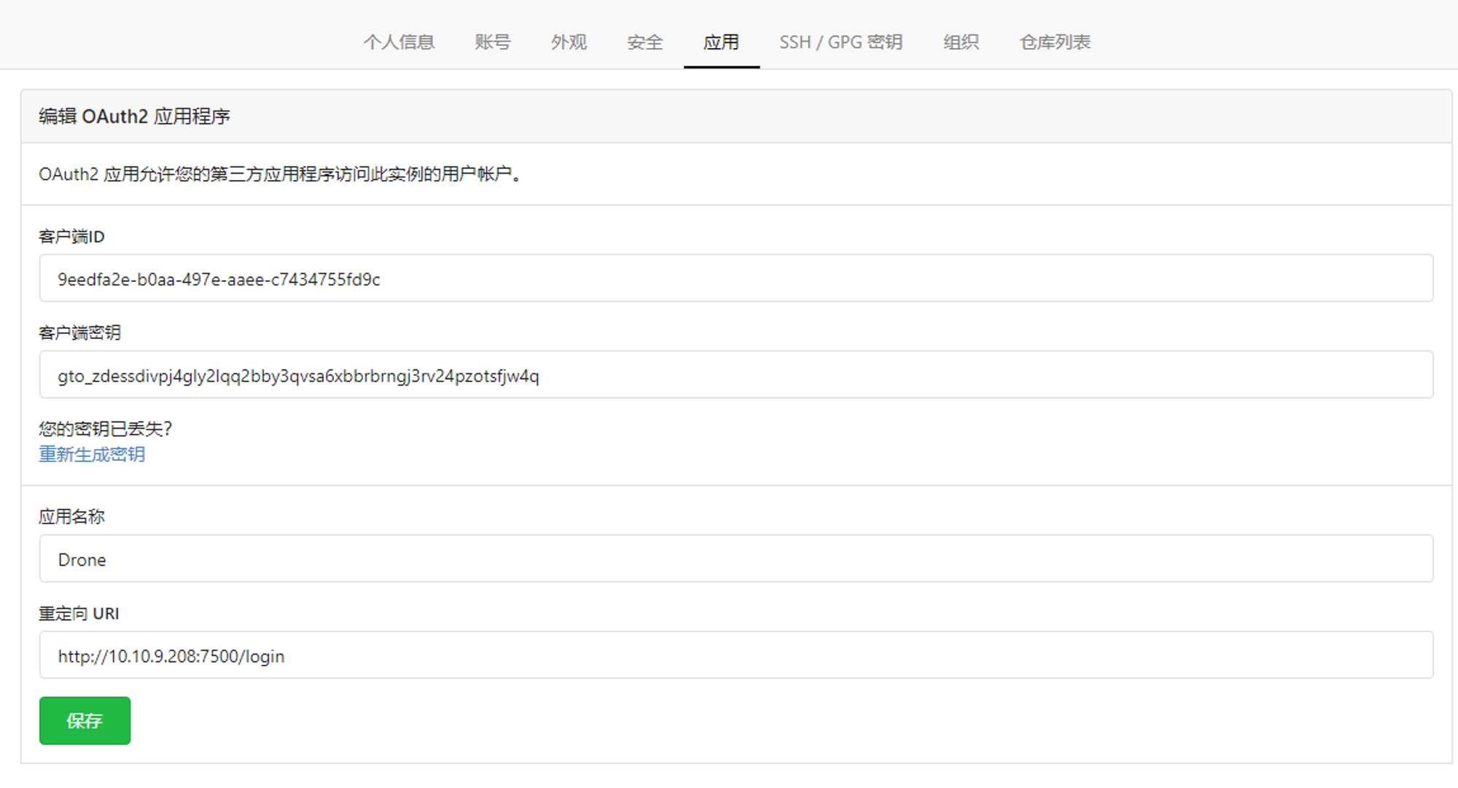Click the 您的密钥已丢失？ text
The width and height of the screenshot is (1458, 788).
[x=106, y=429]
